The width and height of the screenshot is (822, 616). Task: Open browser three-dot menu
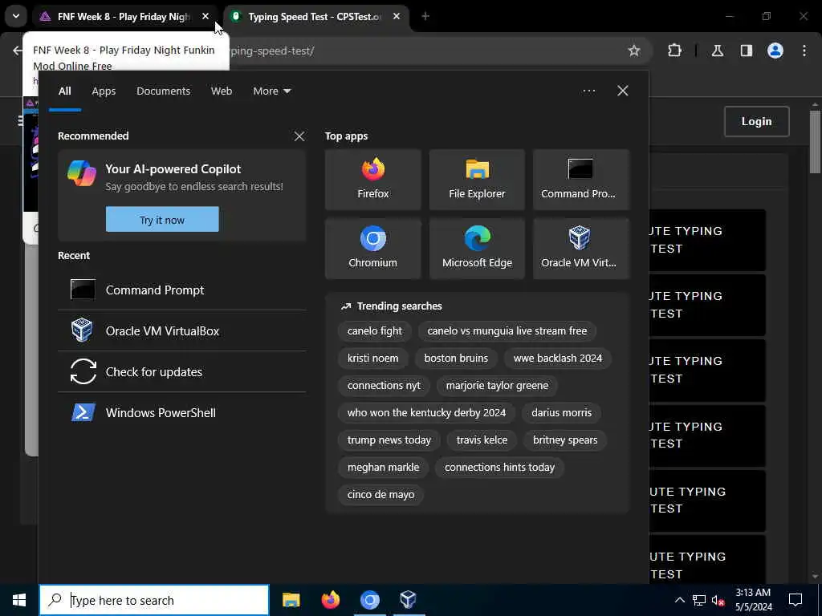point(804,51)
